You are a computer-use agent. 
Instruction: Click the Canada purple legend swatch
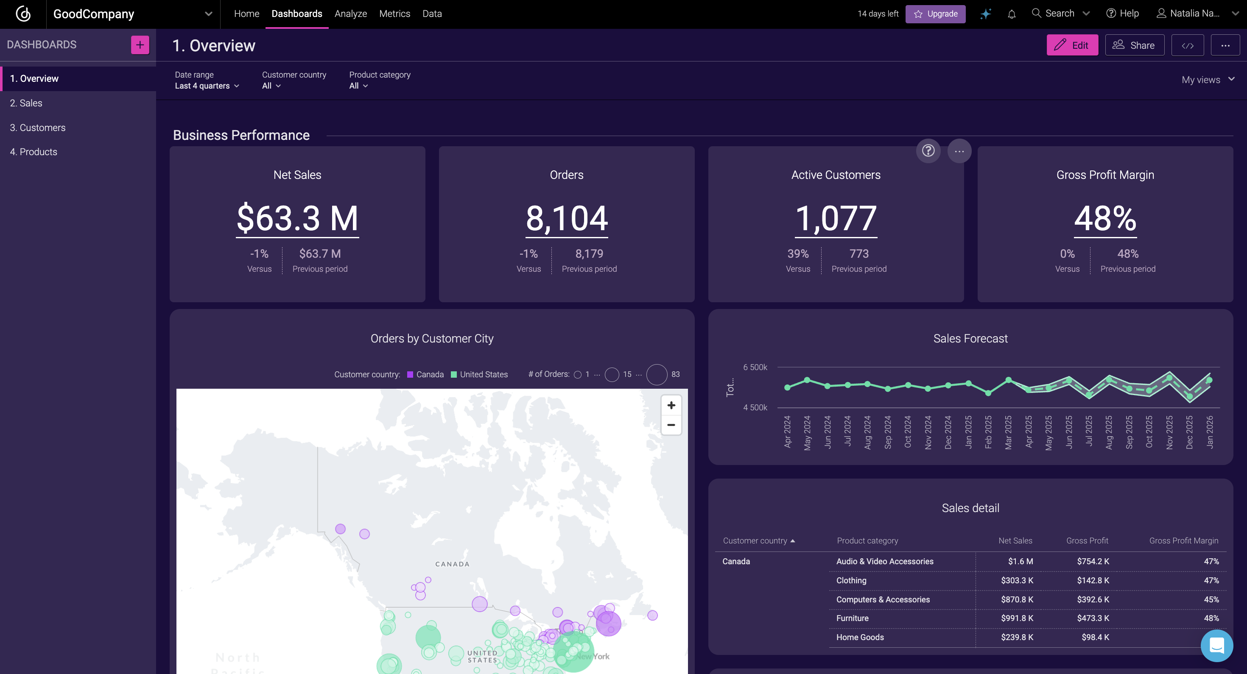pyautogui.click(x=410, y=374)
